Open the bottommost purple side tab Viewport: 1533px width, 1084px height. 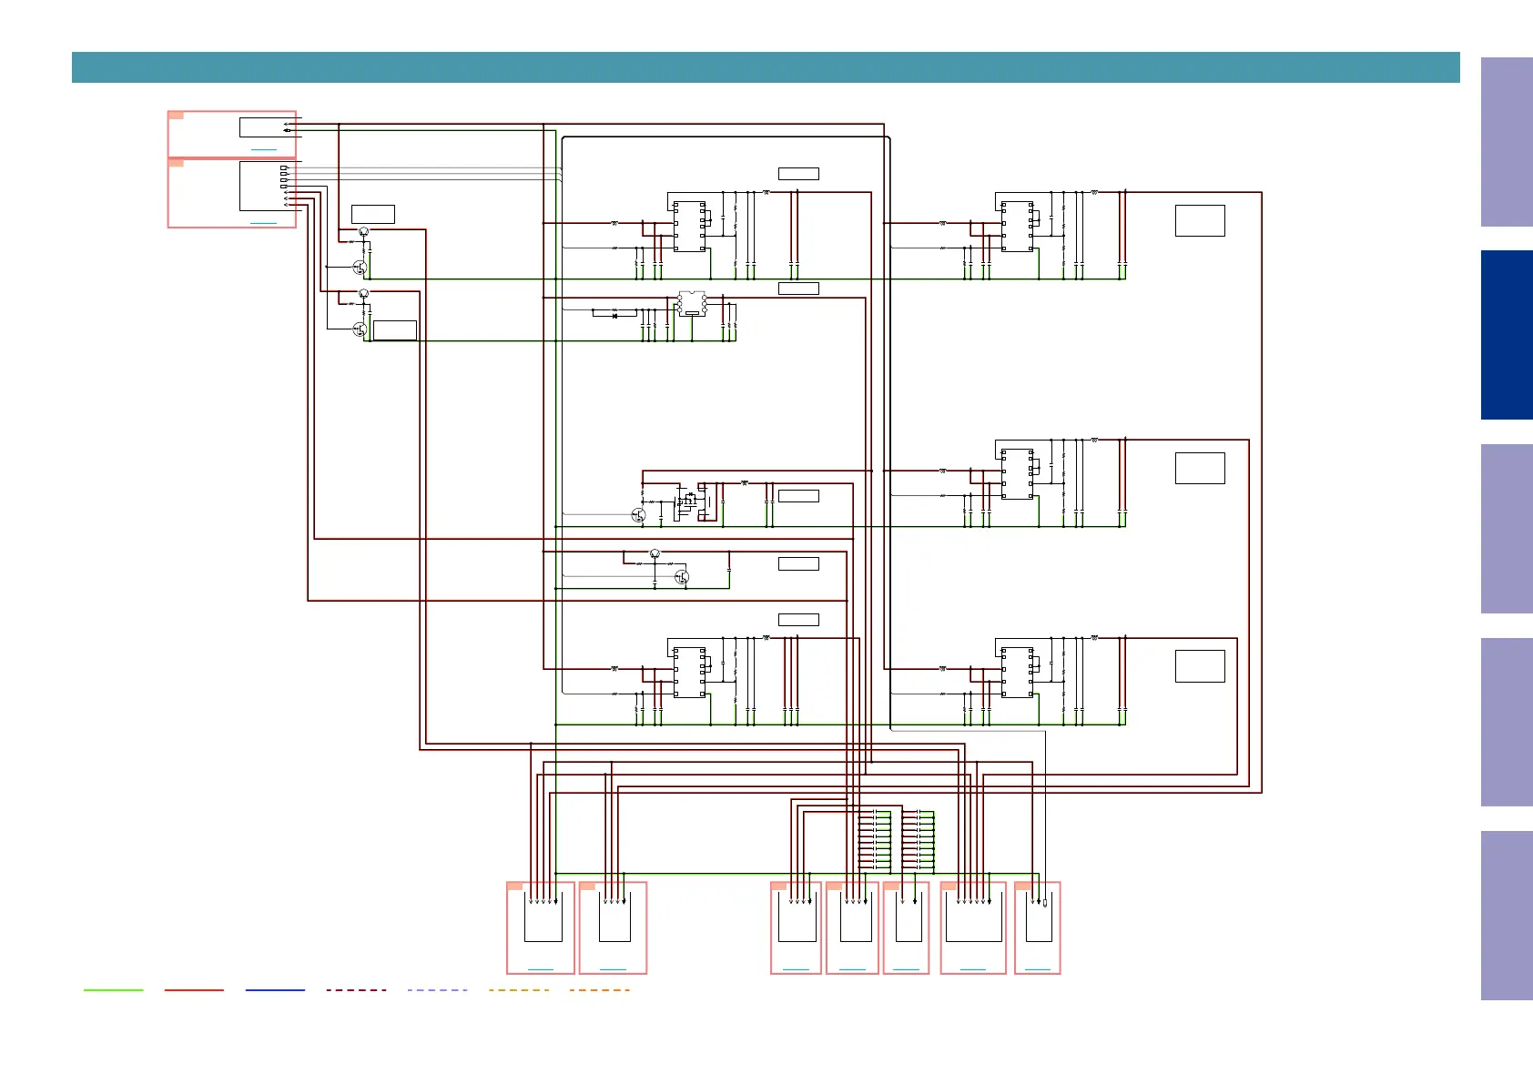(x=1507, y=916)
